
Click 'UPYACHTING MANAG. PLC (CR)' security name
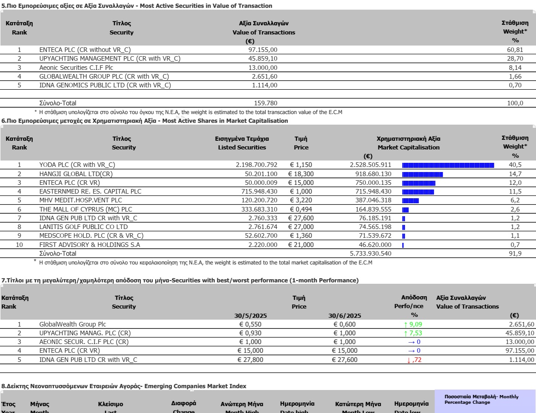point(85,333)
